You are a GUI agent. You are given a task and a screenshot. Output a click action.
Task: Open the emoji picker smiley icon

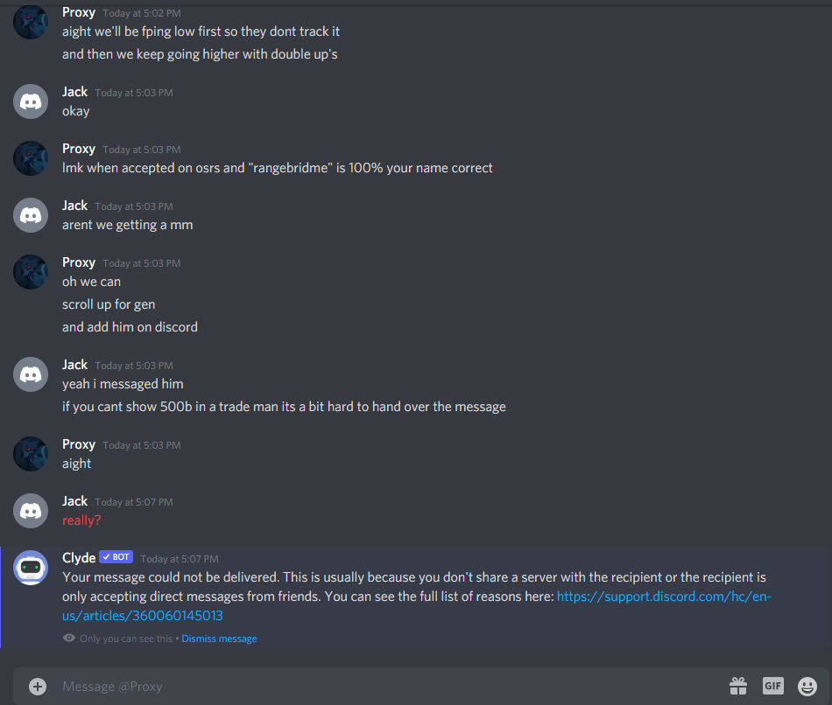coord(807,686)
